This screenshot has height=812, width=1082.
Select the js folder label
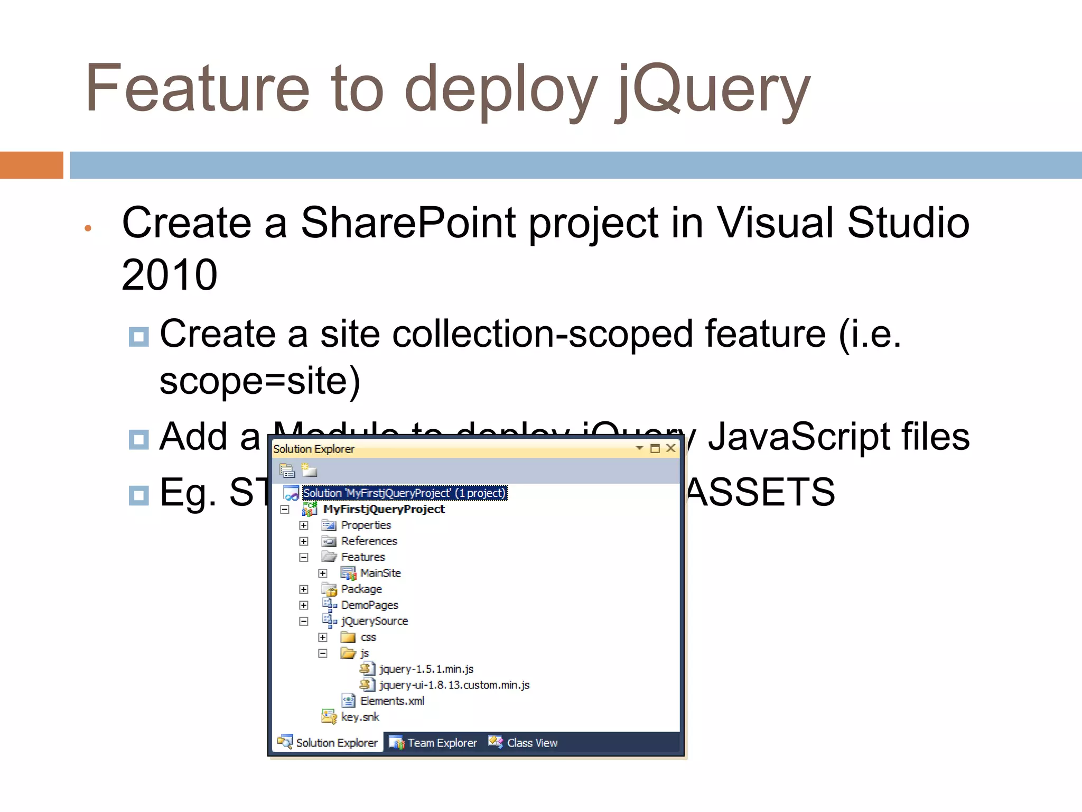coord(365,653)
